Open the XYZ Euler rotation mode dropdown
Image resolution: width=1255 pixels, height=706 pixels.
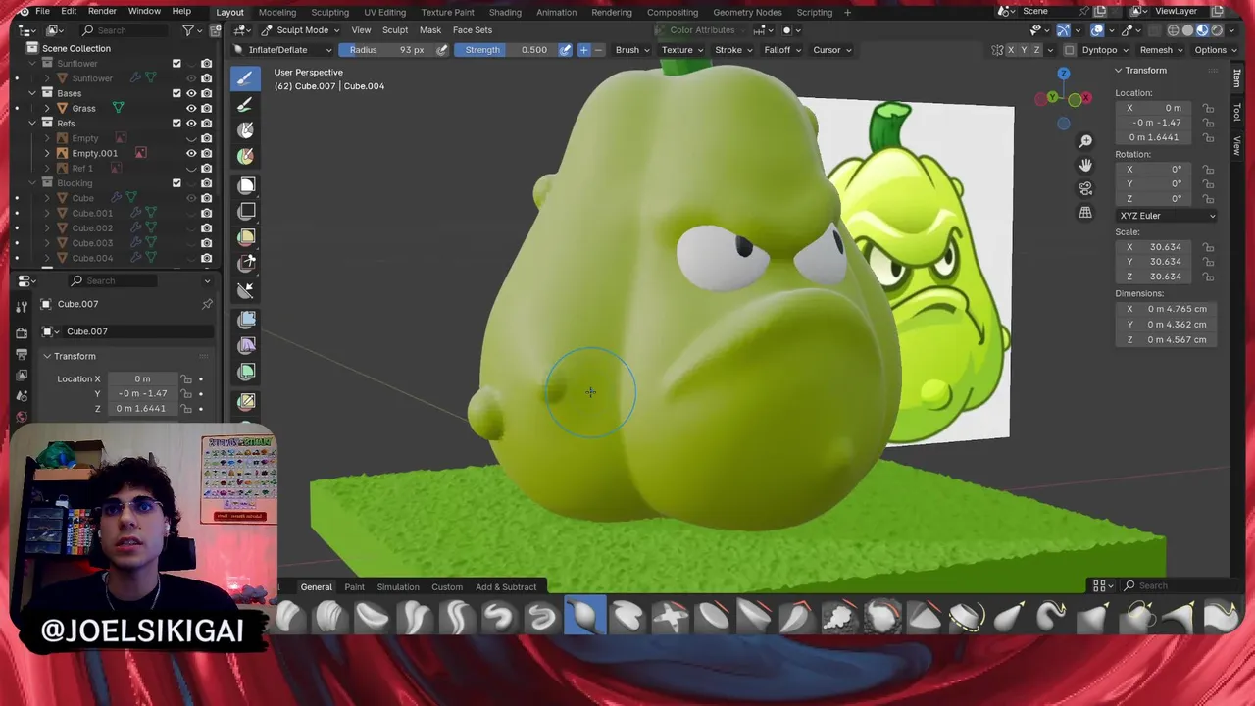pos(1167,216)
